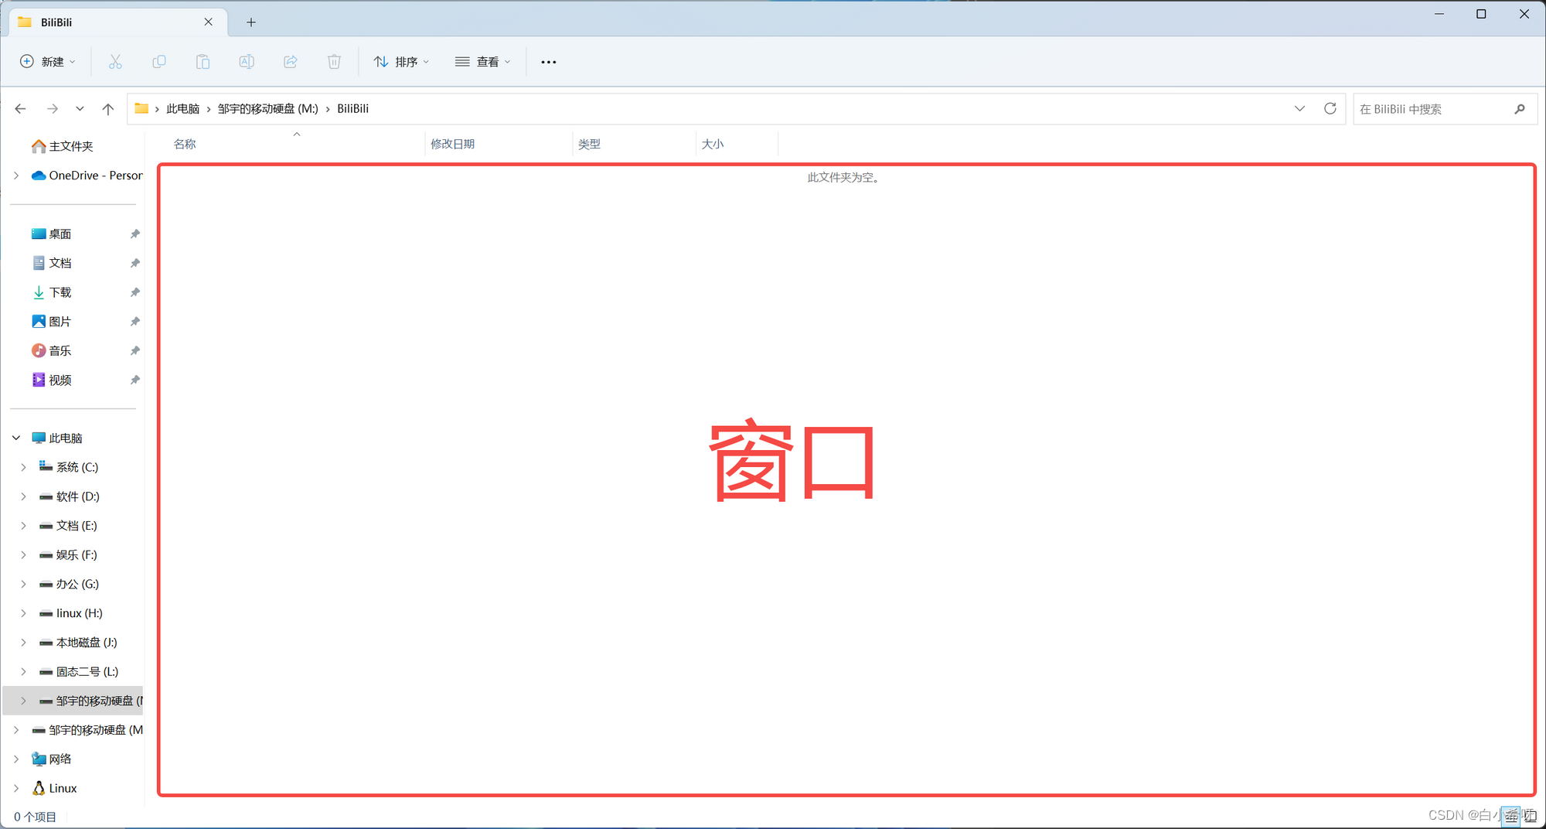Expand the address bar history dropdown

coord(1300,109)
